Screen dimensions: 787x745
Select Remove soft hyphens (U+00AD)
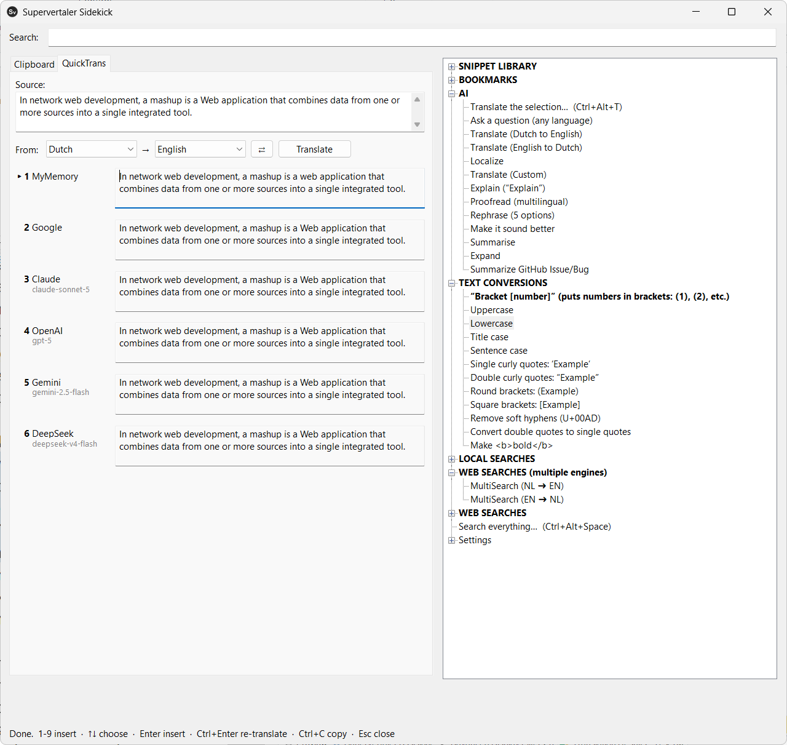pos(536,418)
